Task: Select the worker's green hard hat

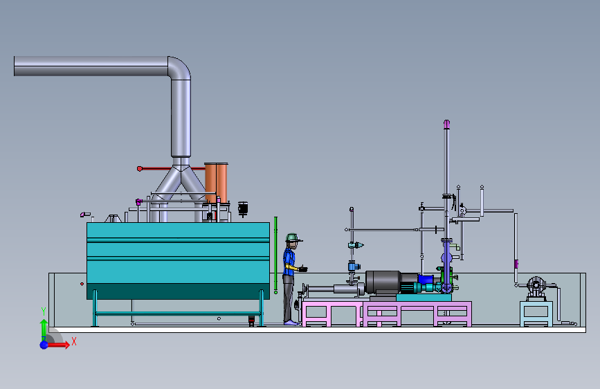Action: click(293, 238)
